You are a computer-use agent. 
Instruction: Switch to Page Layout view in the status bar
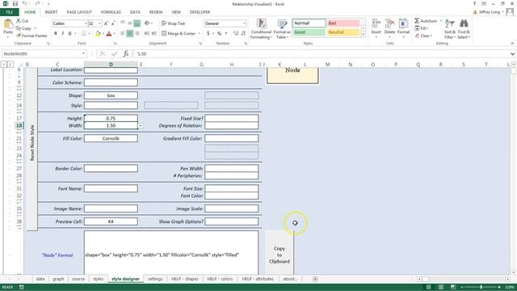click(440, 288)
